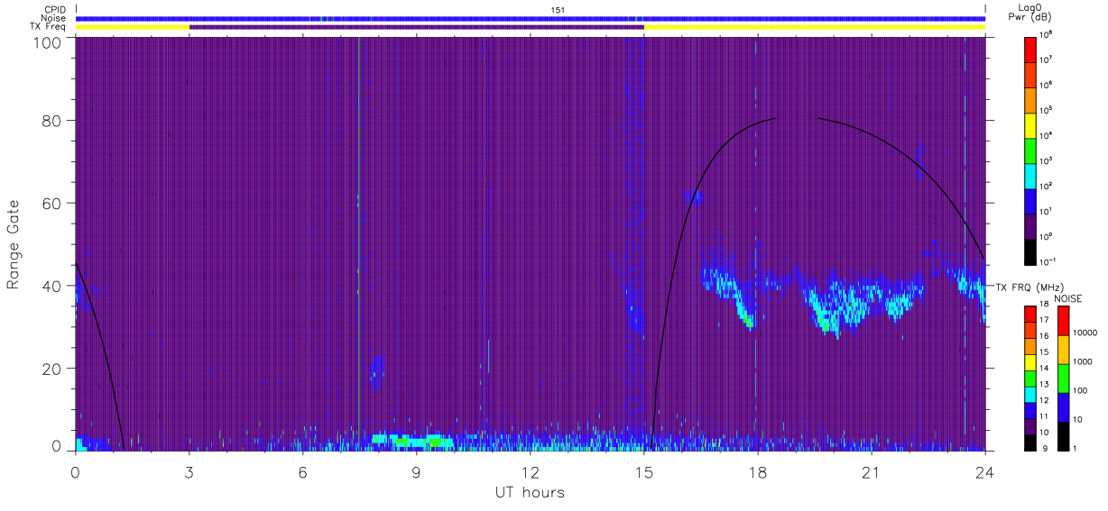Image resolution: width=1108 pixels, height=511 pixels.
Task: Pick the red top segment of power colorbar
Action: 1031,49
